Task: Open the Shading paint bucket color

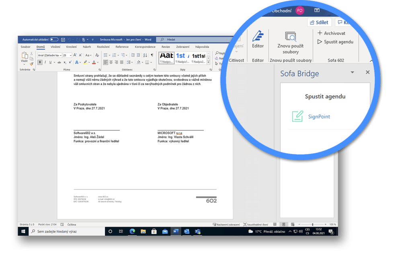Action: point(138,62)
